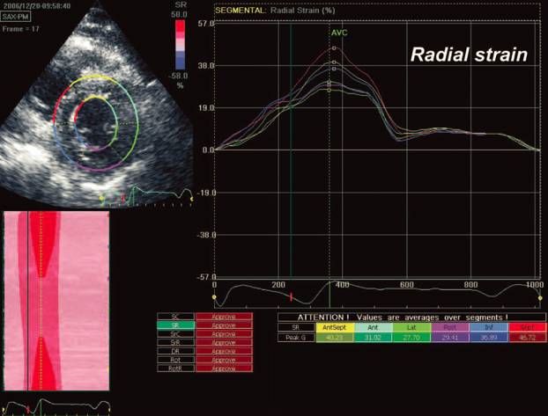Screen dimensions: 548x416
Task: Select the SC parameter button
Action: tap(175, 316)
